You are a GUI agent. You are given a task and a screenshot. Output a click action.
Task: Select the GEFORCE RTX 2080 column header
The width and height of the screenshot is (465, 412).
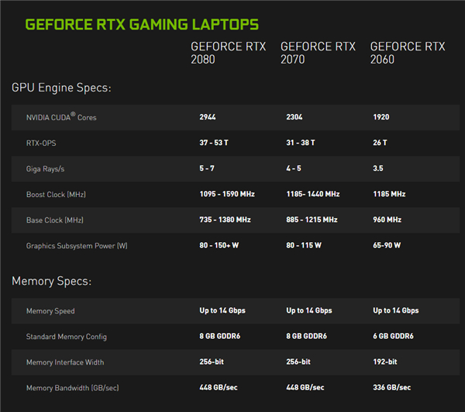(x=228, y=53)
